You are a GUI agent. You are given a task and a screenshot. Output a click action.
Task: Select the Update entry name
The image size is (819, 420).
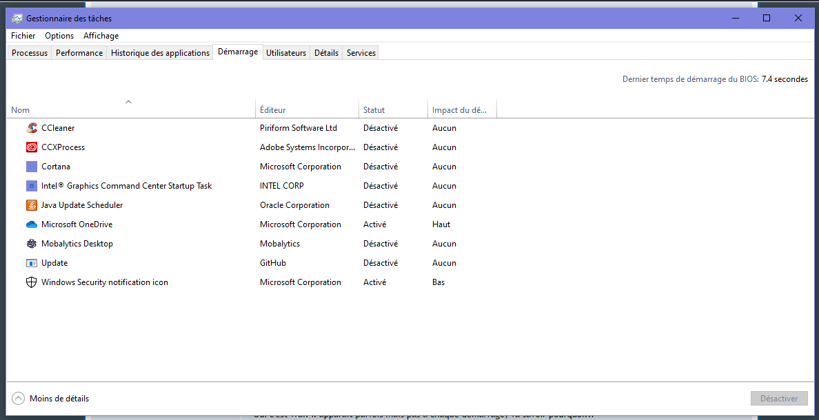(x=54, y=263)
